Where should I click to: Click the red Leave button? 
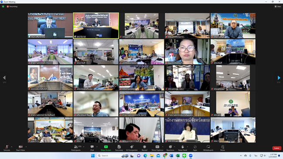[276, 148]
